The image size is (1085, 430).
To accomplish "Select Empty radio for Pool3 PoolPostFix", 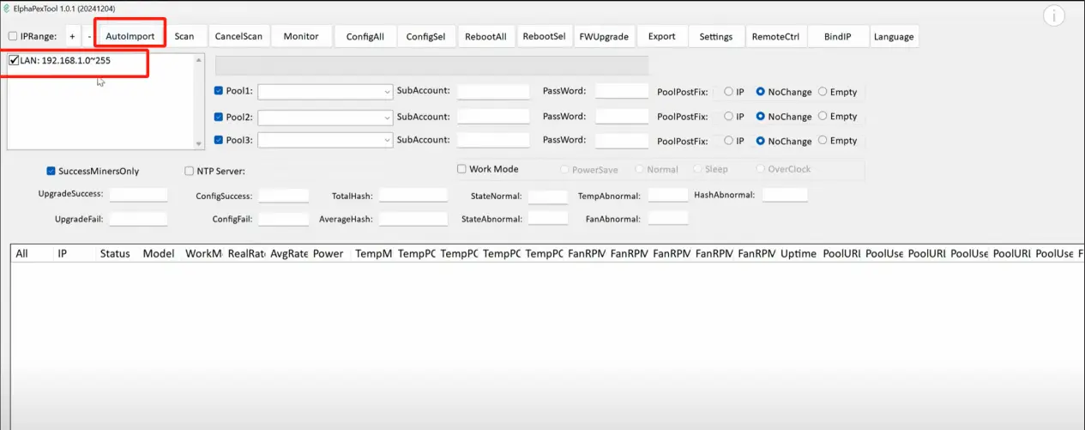I will [823, 141].
